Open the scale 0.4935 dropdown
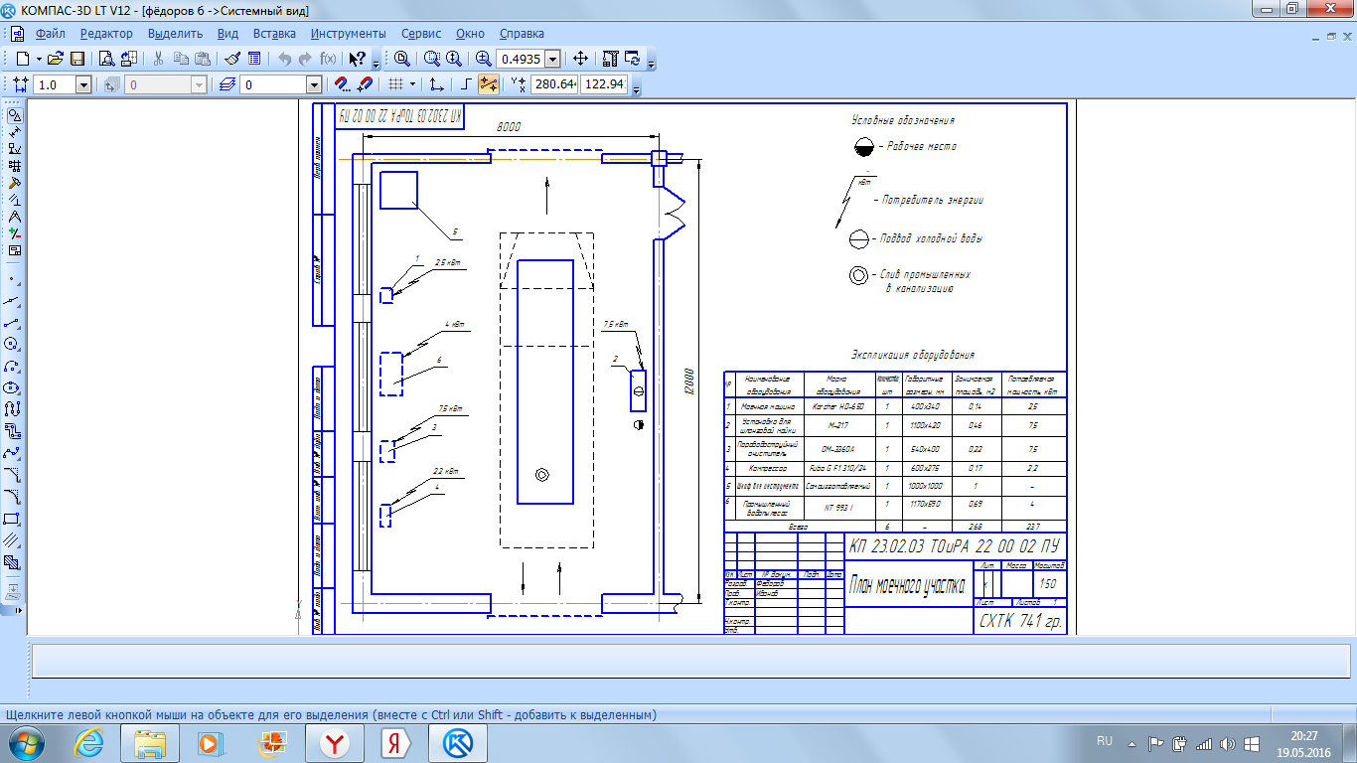 [x=552, y=59]
